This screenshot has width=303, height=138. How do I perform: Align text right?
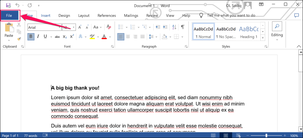click(x=135, y=36)
